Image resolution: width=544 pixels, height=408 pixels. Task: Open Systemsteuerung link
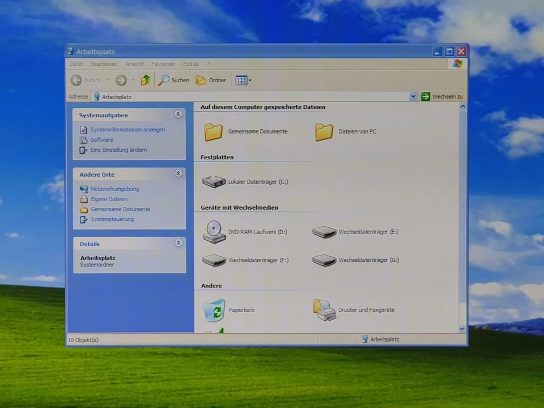[112, 219]
